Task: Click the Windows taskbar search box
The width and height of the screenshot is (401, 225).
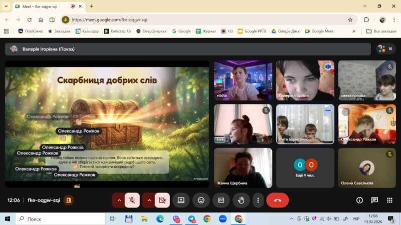Action: pos(60,219)
